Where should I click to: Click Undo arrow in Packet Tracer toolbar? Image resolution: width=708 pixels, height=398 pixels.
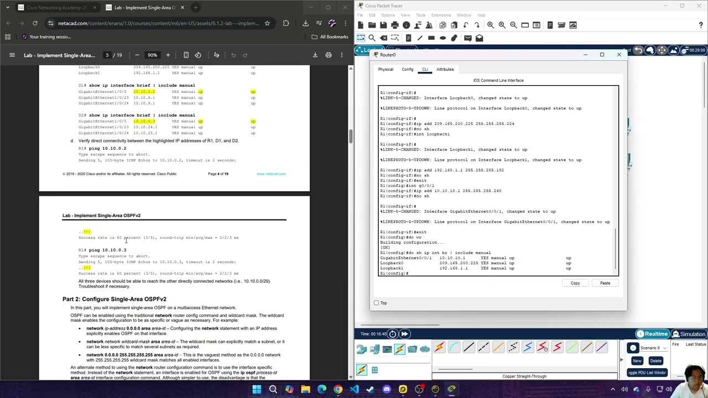click(x=466, y=25)
